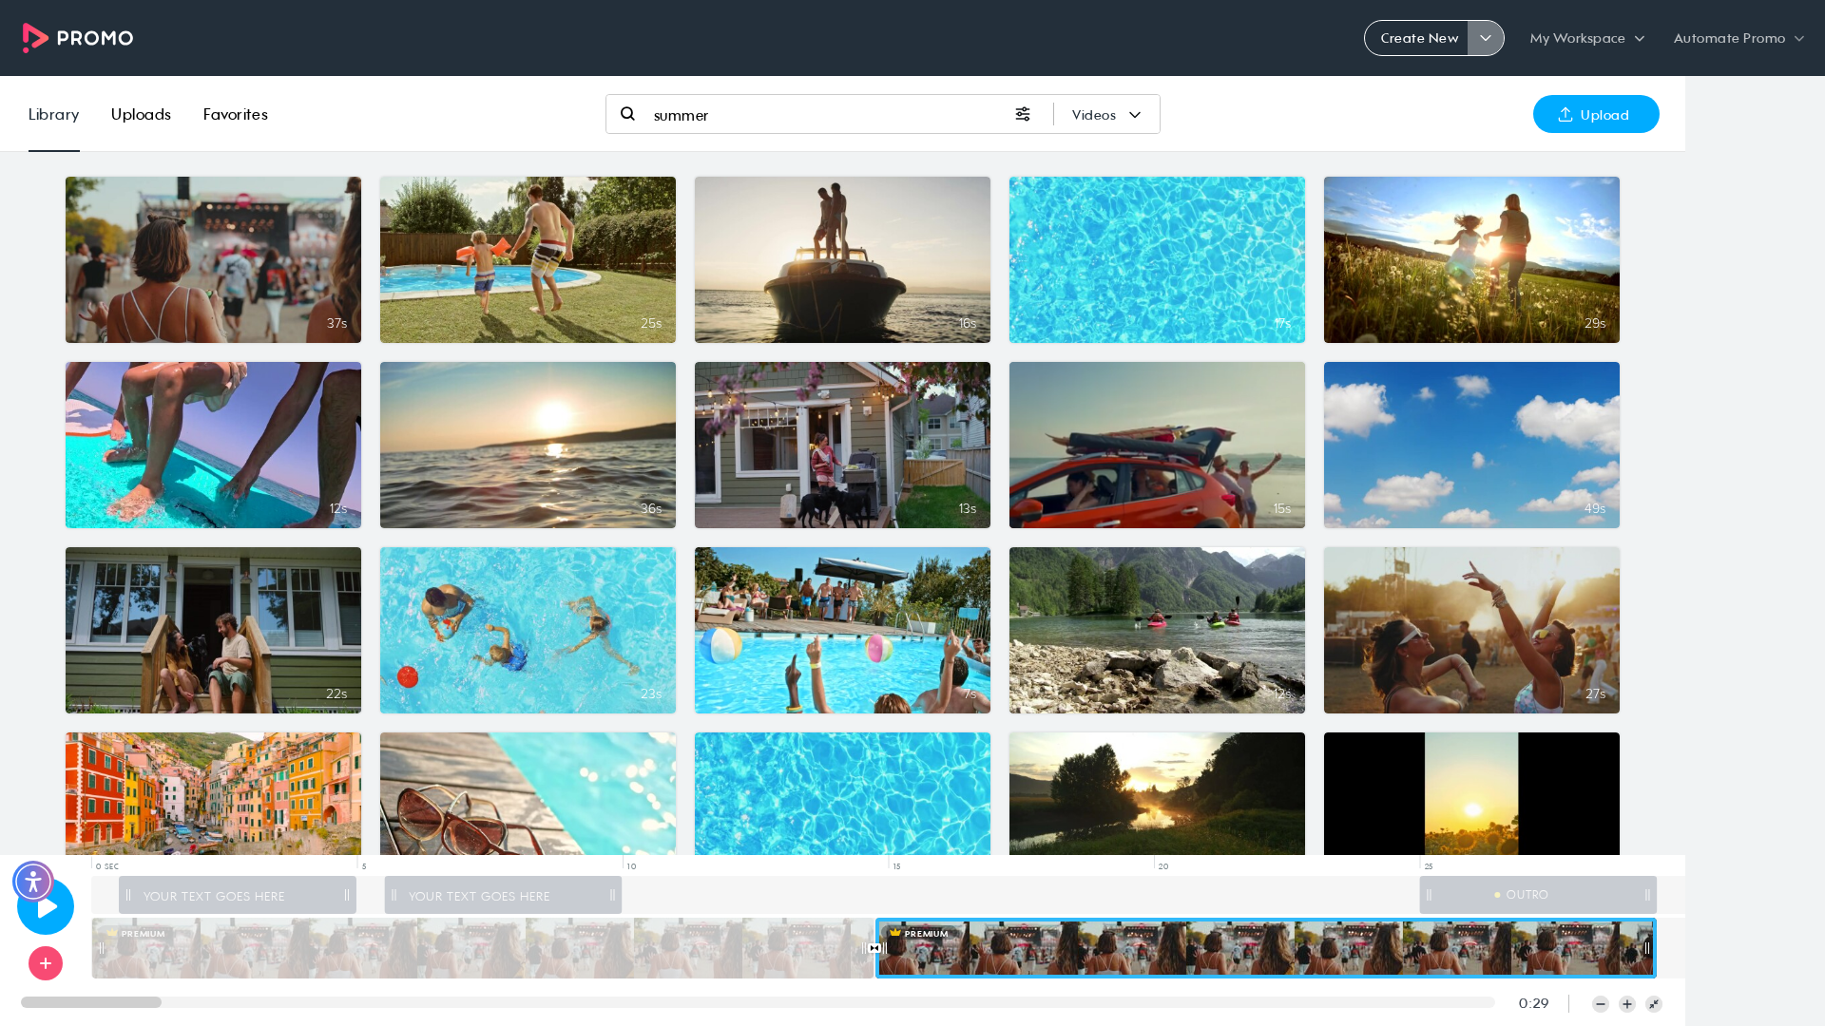1825x1026 pixels.
Task: Click the fit timeline collapse icon
Action: point(1654,1004)
